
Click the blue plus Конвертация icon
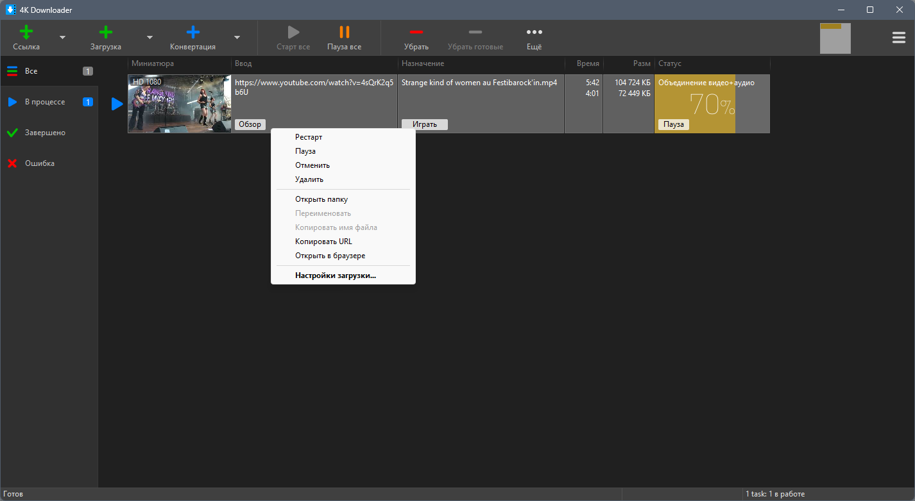click(x=192, y=32)
